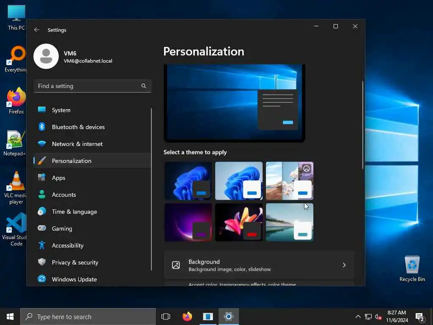Select the Visual Studio Code desktop icon
433x325 pixels.
(x=16, y=229)
